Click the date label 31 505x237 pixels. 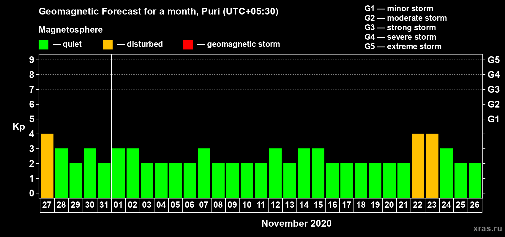tap(104, 205)
